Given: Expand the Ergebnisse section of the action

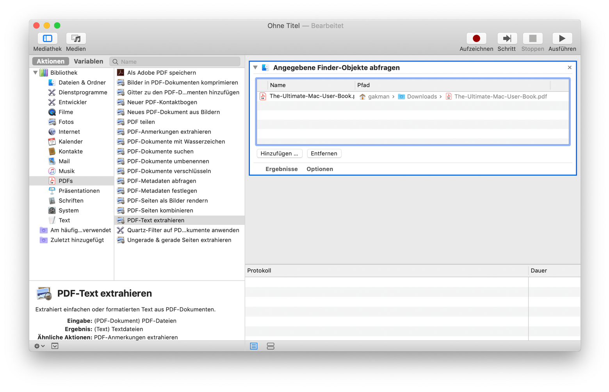Looking at the screenshot, I should tap(281, 169).
